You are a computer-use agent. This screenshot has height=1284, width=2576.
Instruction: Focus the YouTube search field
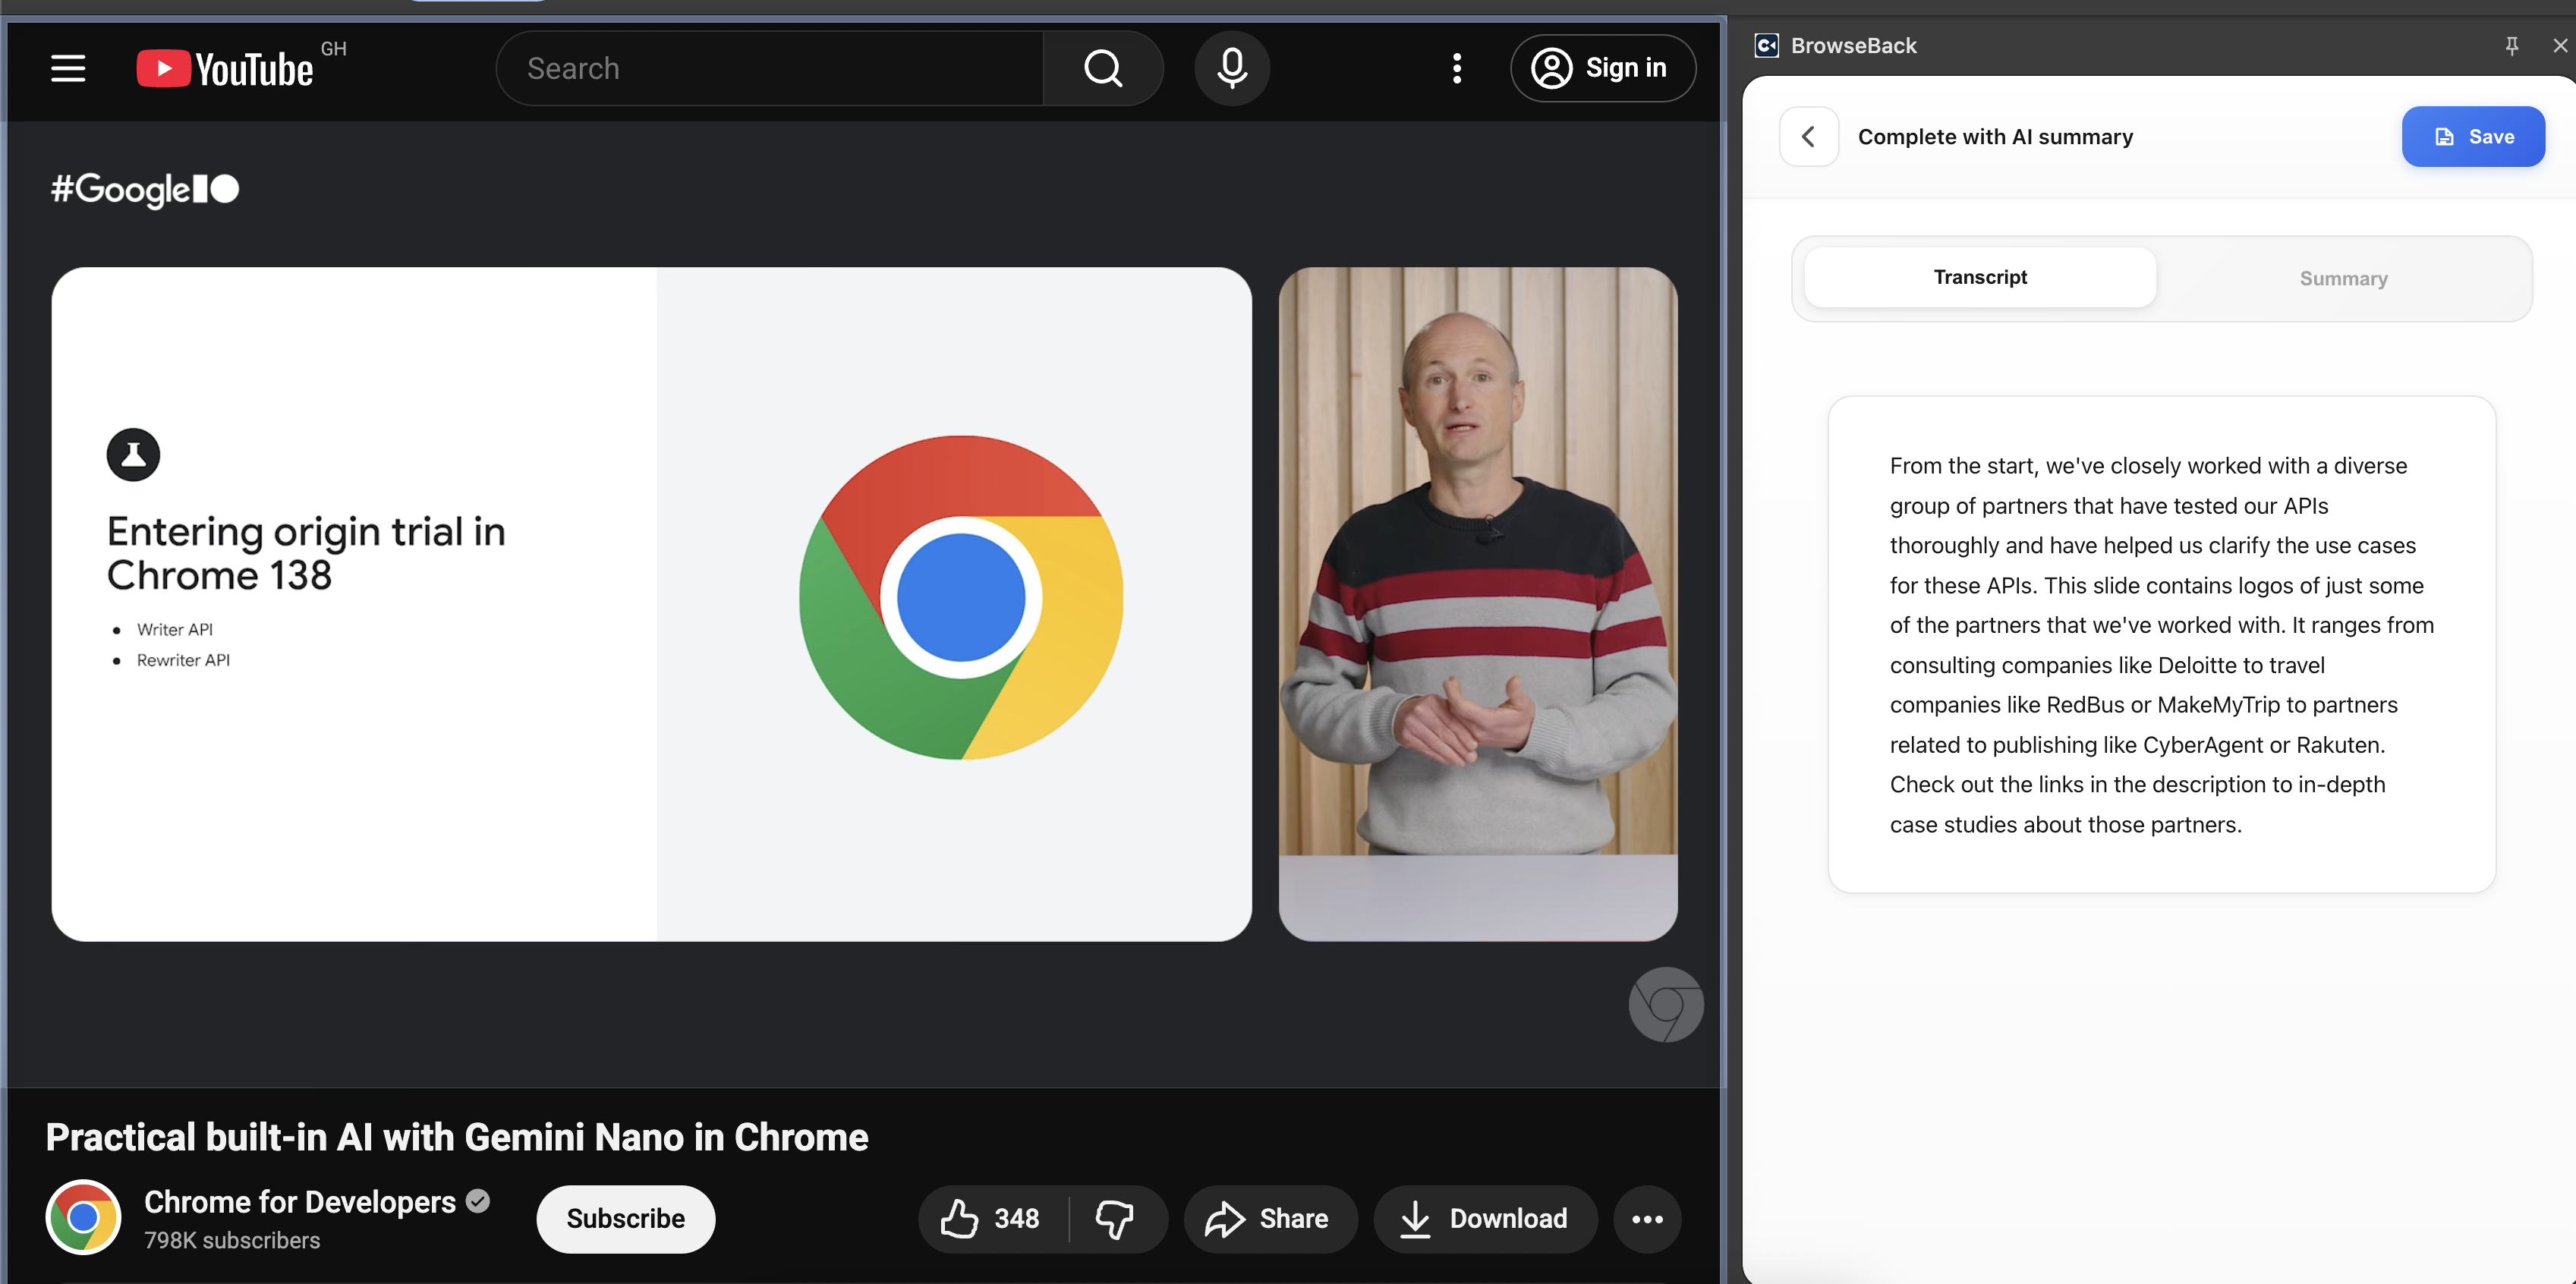770,69
